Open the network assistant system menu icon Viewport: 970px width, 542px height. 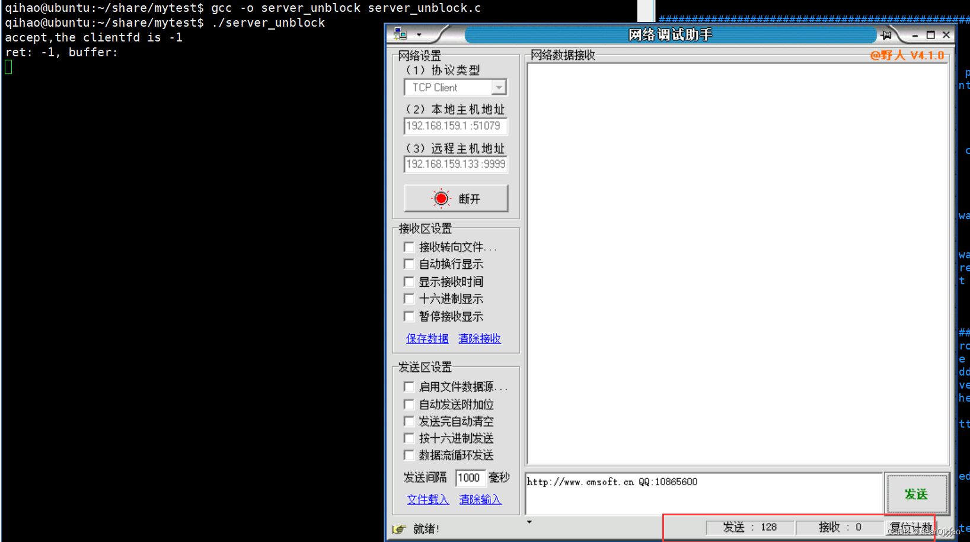401,34
